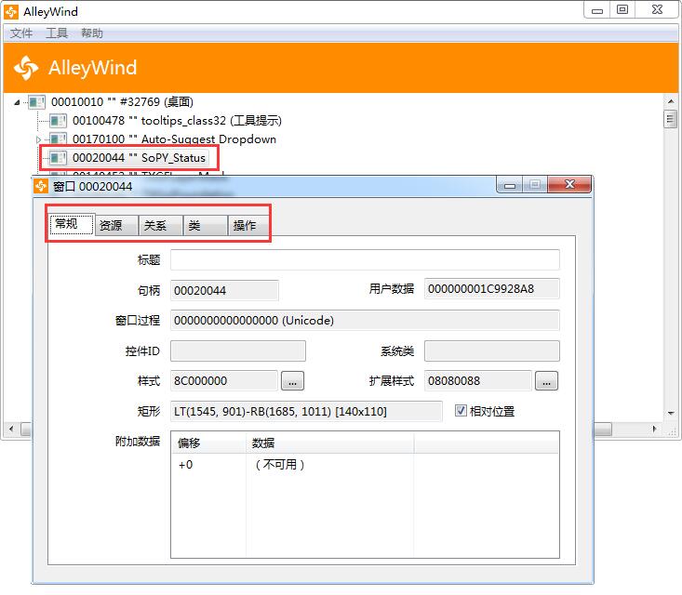The width and height of the screenshot is (682, 595).
Task: Click the ellipsis button next to 样式
Action: (x=292, y=380)
